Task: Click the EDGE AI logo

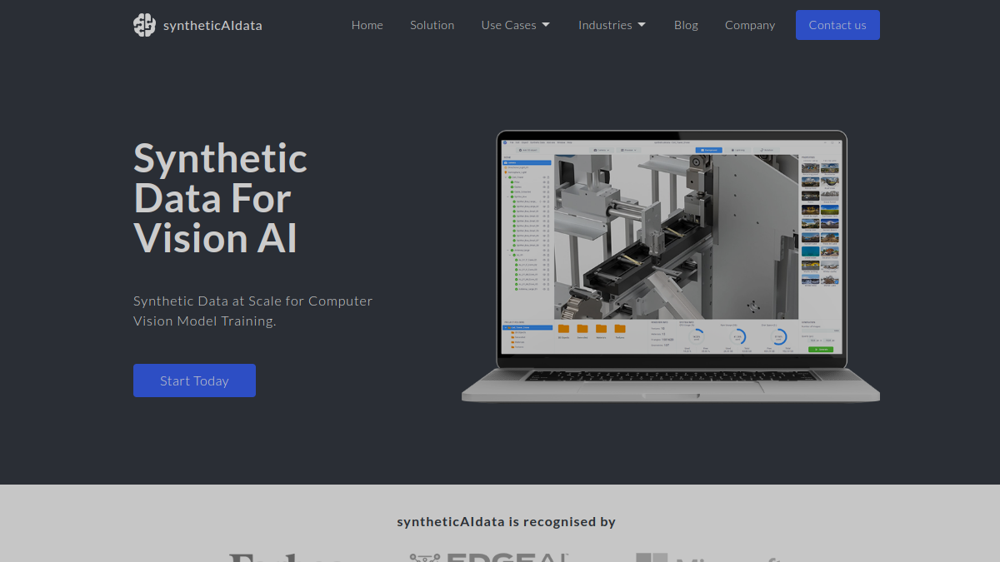Action: [488, 557]
